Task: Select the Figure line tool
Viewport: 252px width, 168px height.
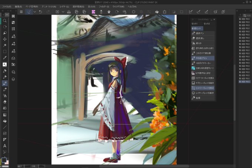Action: click(5, 127)
